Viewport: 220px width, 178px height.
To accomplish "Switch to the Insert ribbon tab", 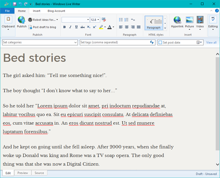I will coord(36,11).
